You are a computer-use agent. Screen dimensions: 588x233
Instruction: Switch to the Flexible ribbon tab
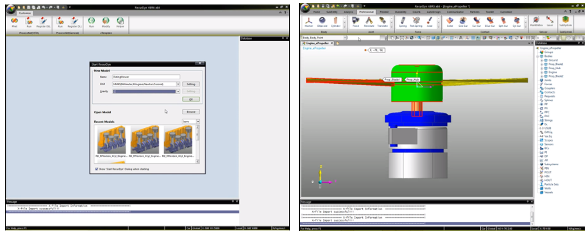click(x=384, y=12)
